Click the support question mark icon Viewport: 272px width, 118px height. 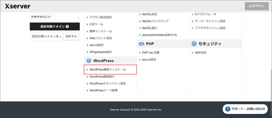click(228, 109)
